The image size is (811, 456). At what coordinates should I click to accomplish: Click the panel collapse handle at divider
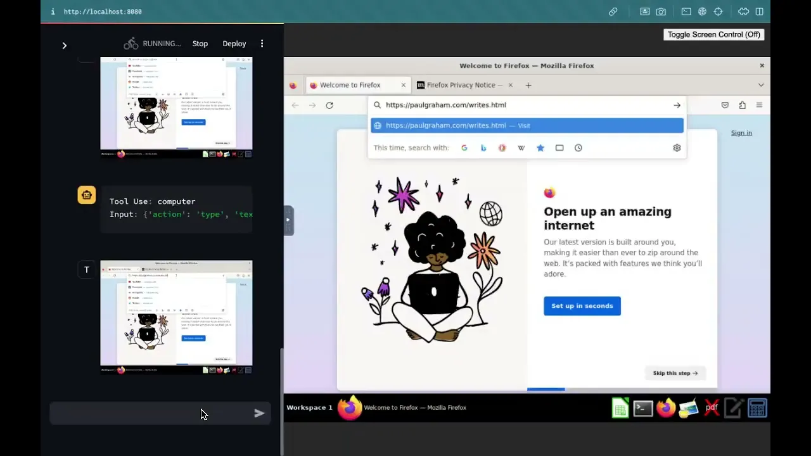click(288, 220)
